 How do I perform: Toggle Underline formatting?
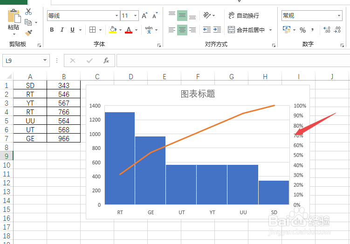pos(72,30)
